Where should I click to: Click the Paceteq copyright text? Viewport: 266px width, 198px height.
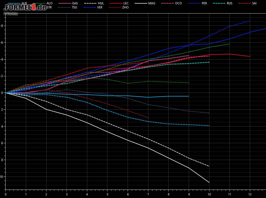(x=11, y=14)
